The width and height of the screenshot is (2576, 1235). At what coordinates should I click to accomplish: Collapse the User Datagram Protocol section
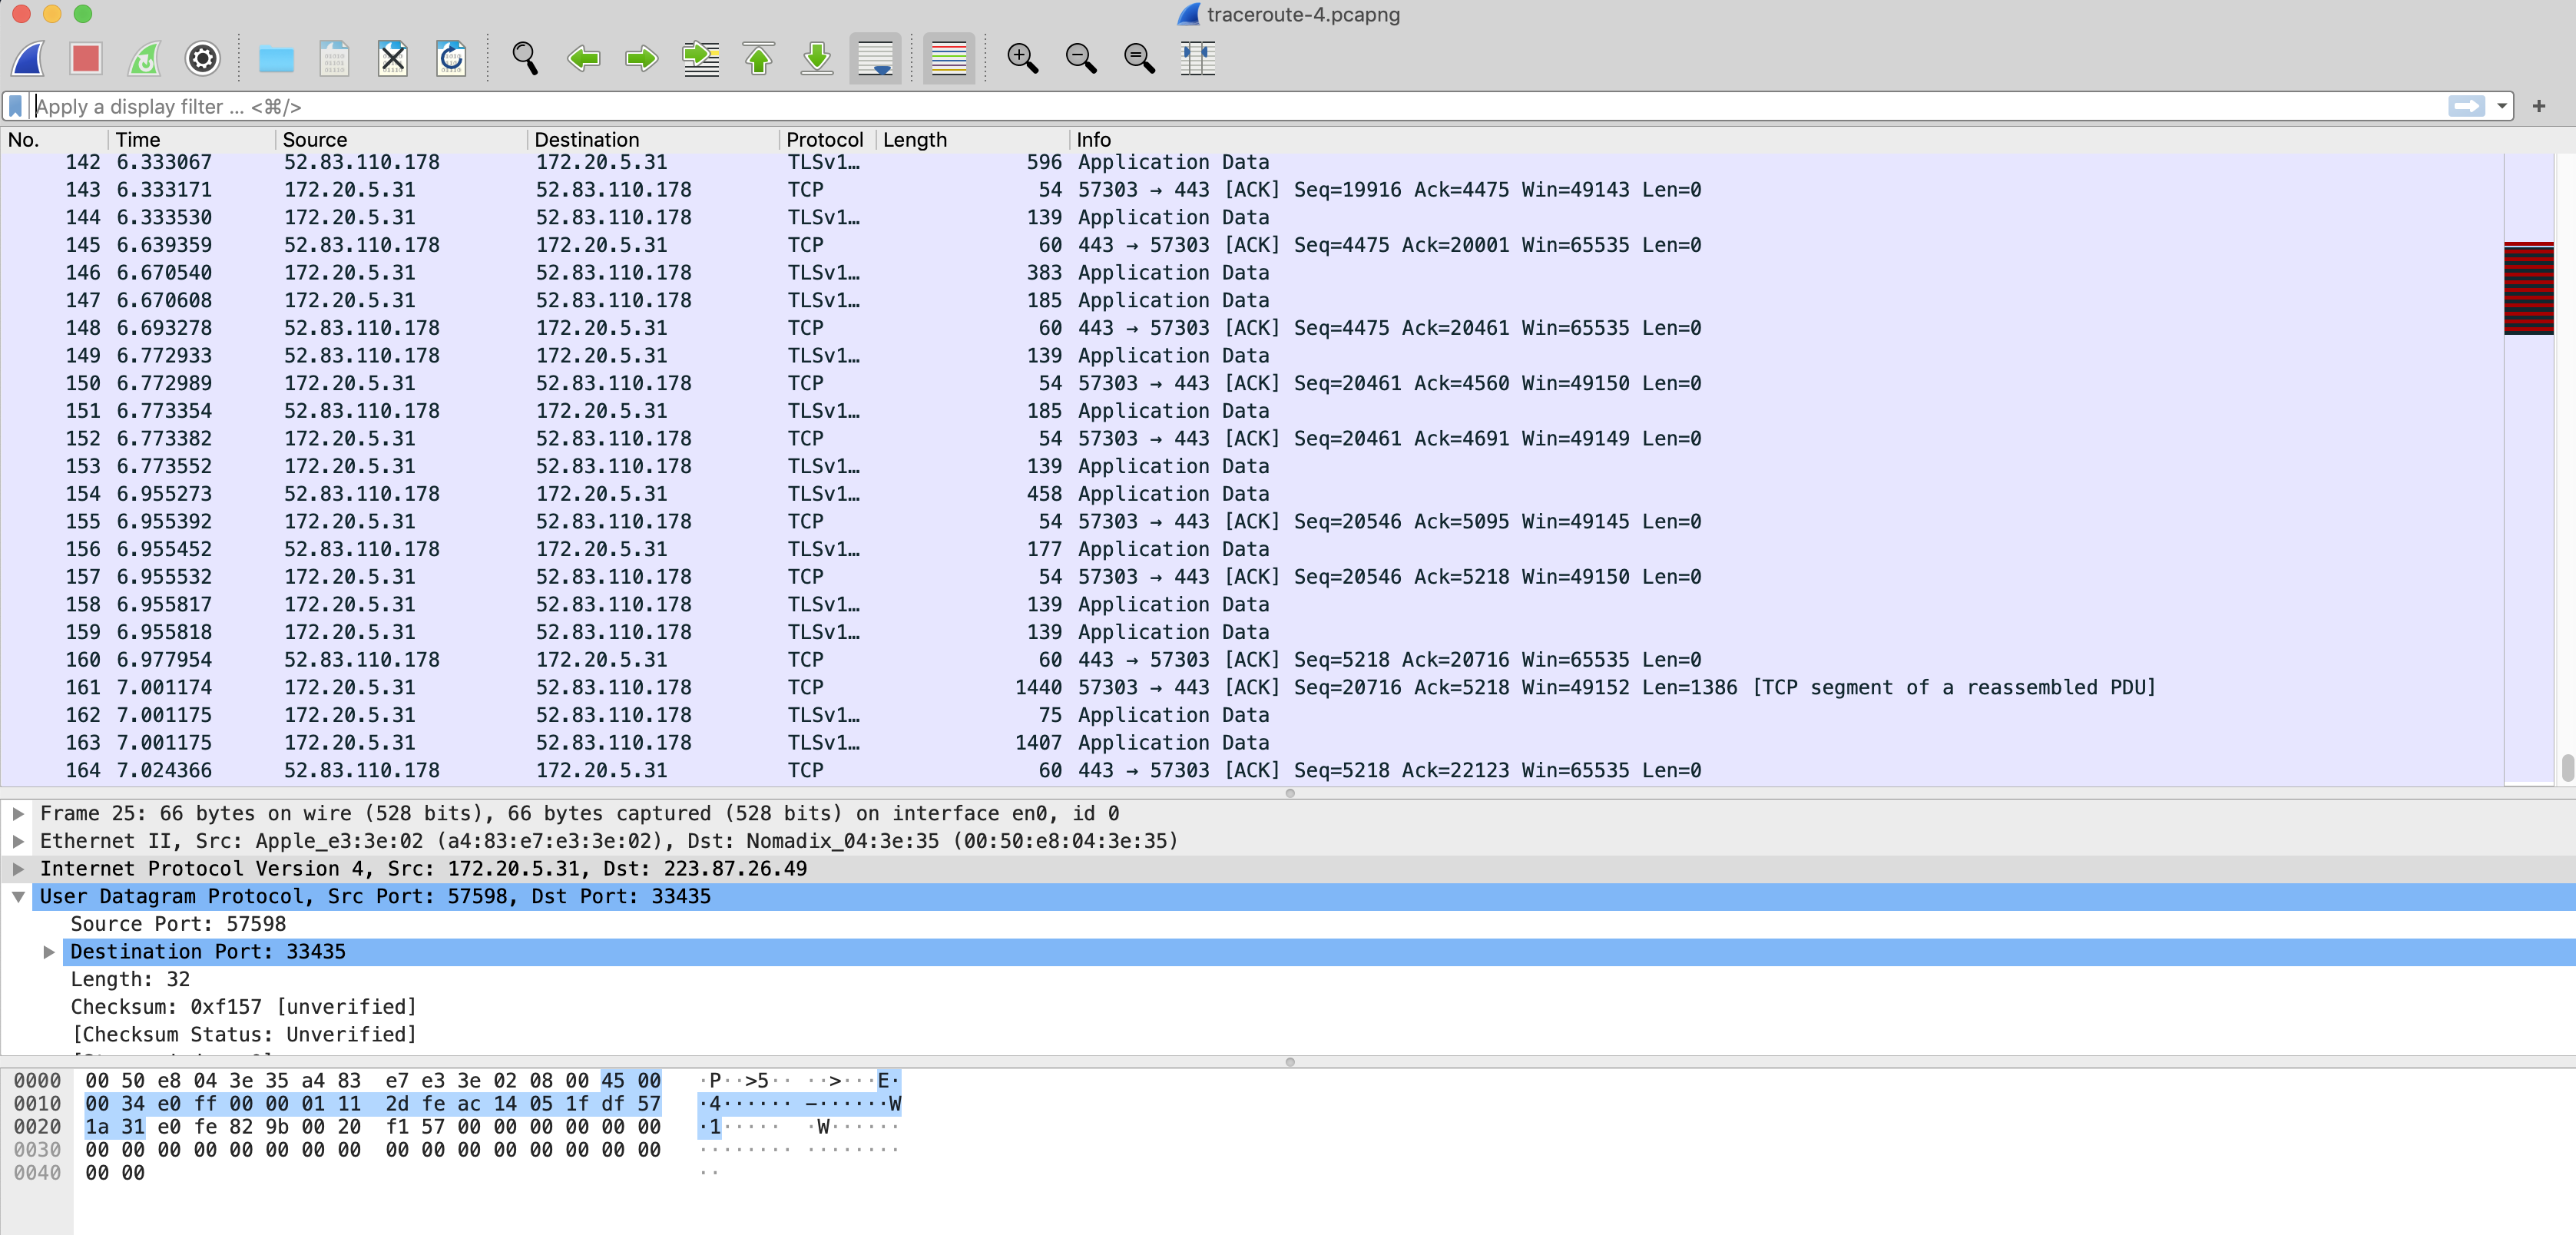[18, 896]
